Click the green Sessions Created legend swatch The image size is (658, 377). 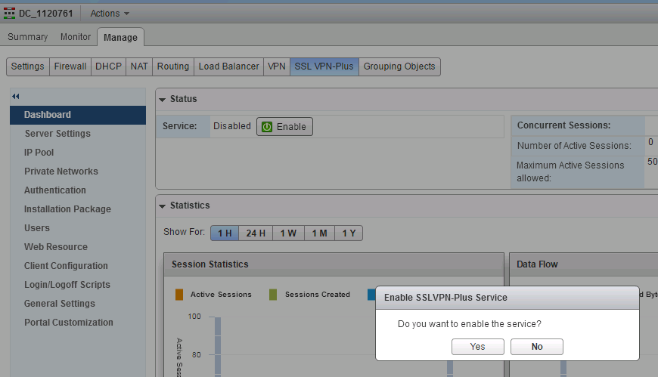pyautogui.click(x=273, y=295)
